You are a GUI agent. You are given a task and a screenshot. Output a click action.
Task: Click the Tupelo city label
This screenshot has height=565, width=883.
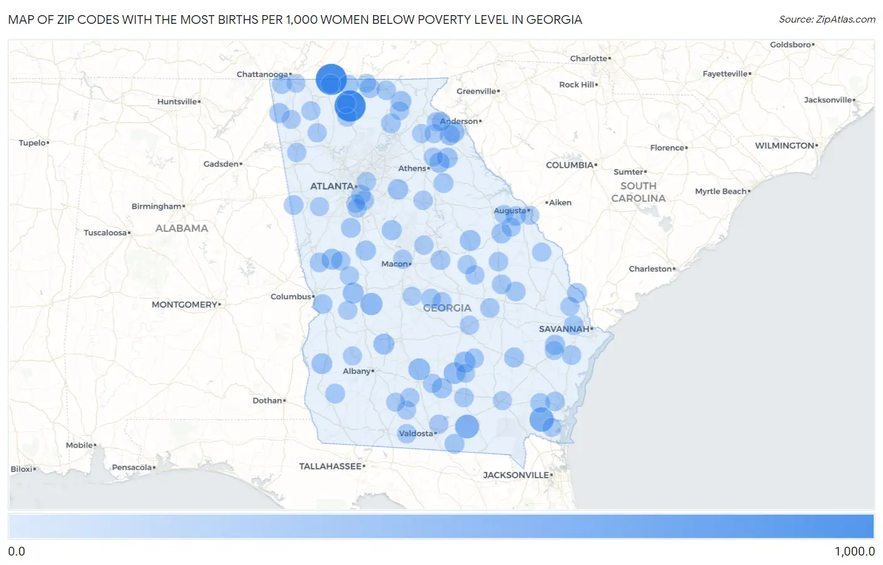(32, 143)
